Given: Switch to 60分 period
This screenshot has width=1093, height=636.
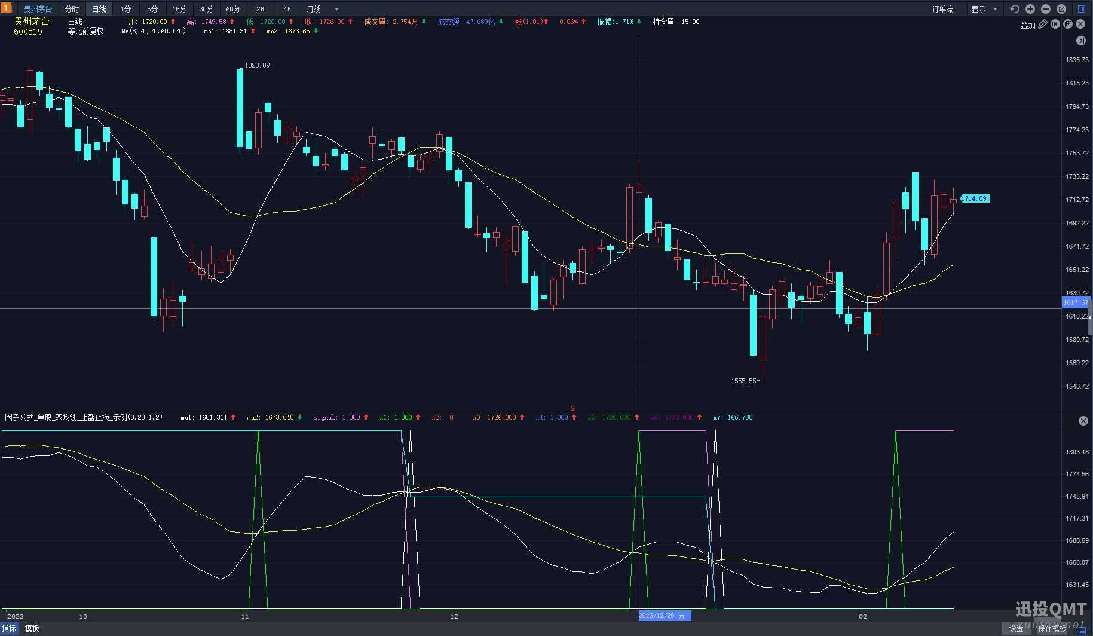Looking at the screenshot, I should pyautogui.click(x=233, y=9).
